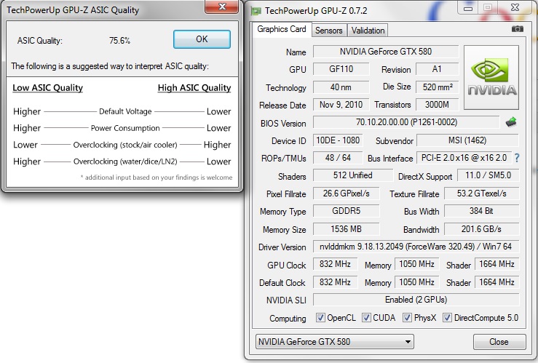
Task: Click the Driver Version field nvlddmkm 9.18.13.2049
Action: point(416,247)
